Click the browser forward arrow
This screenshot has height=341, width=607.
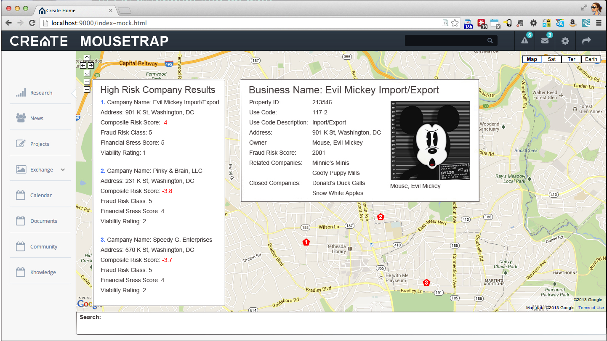click(x=20, y=23)
